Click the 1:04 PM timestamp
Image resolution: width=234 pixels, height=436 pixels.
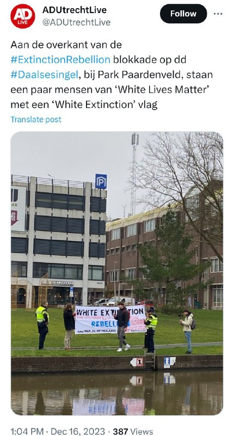[x=27, y=431]
